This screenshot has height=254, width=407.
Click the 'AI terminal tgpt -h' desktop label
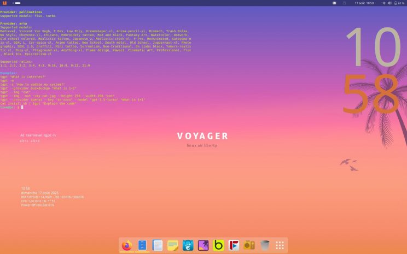[38, 135]
